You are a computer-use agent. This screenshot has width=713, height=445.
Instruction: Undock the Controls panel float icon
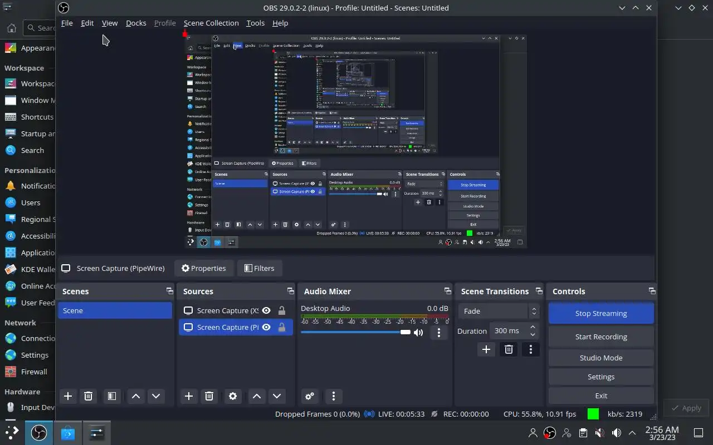point(652,291)
